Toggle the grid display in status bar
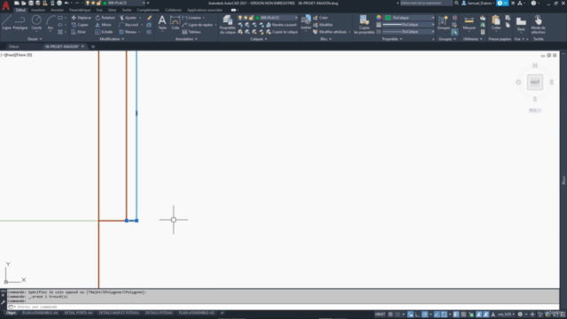This screenshot has height=319, width=567. pyautogui.click(x=391, y=315)
